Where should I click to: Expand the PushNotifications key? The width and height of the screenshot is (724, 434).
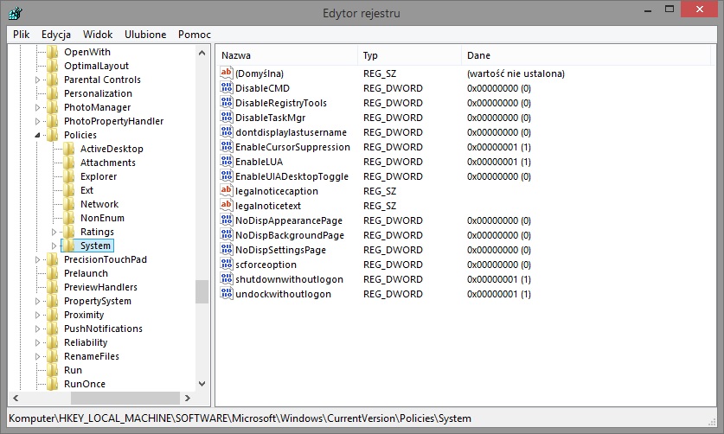click(x=37, y=329)
